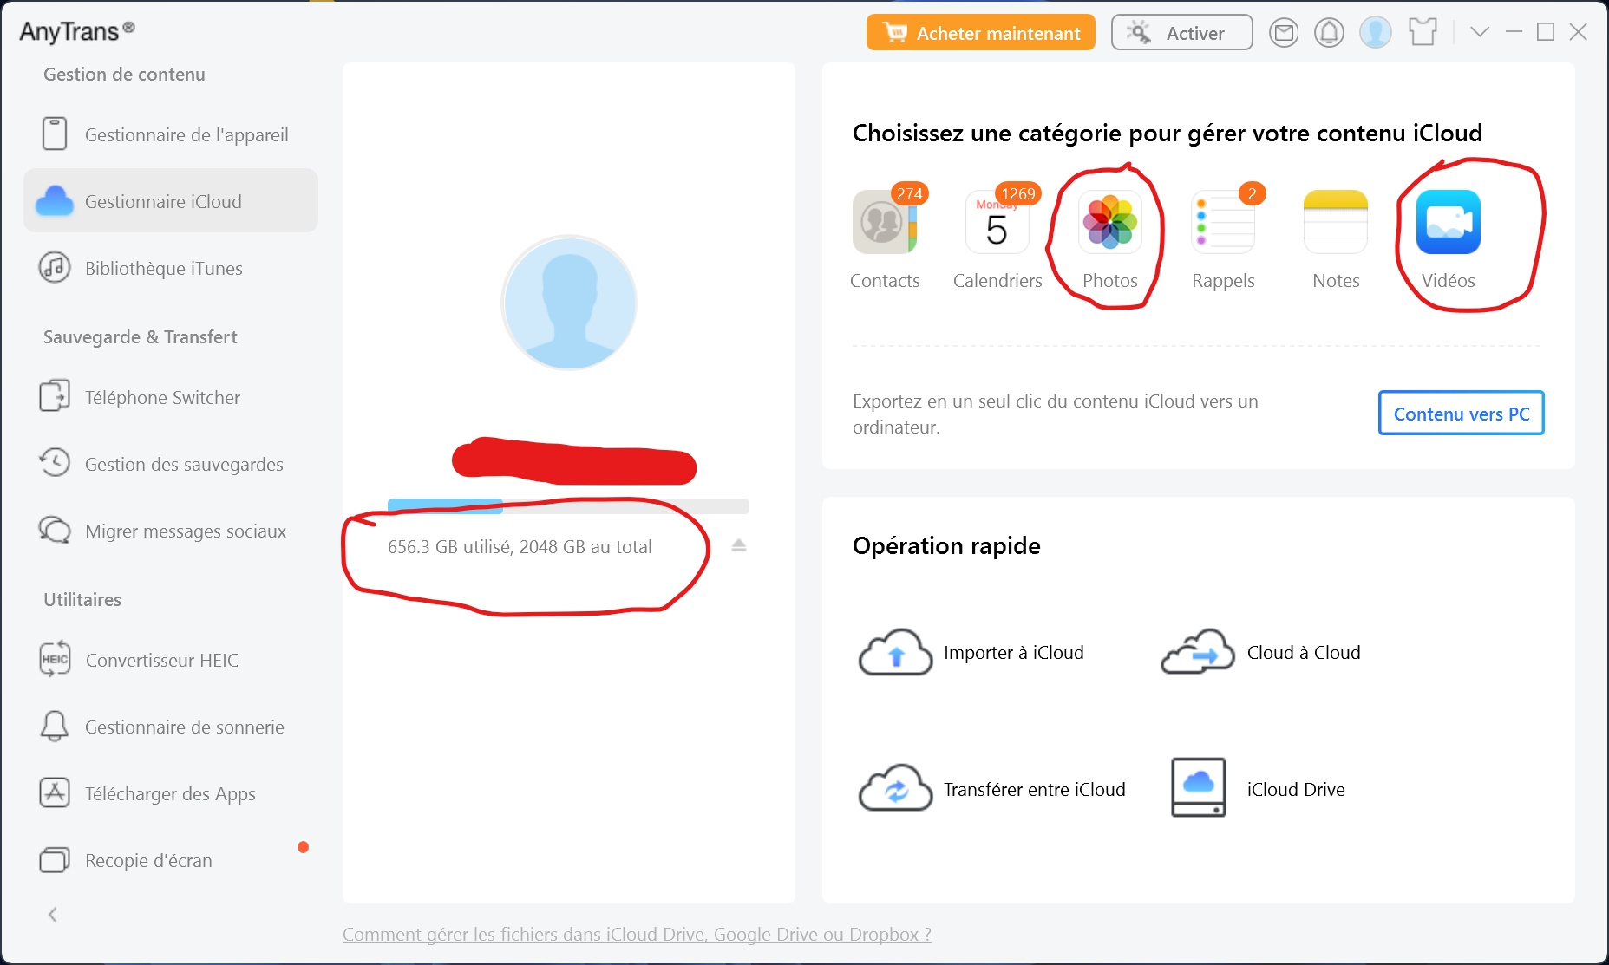Open the notifications bell icon
Screen dimensions: 1609x965
pos(1329,33)
